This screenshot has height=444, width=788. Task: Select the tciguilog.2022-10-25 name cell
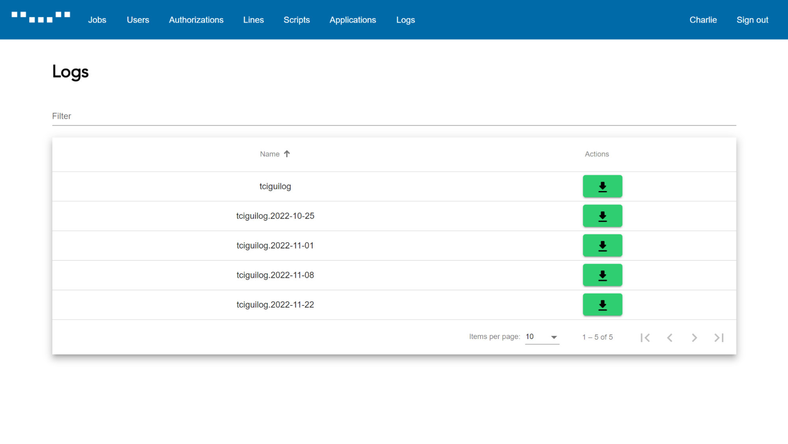(275, 216)
